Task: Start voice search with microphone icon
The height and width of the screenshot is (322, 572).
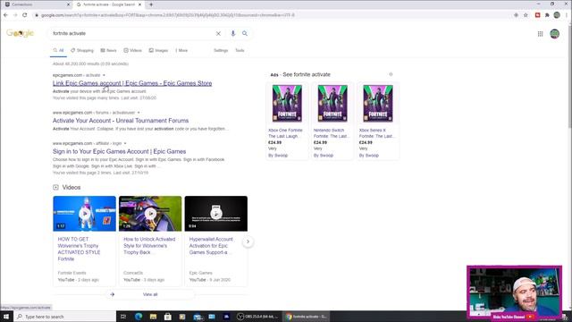Action: point(232,33)
